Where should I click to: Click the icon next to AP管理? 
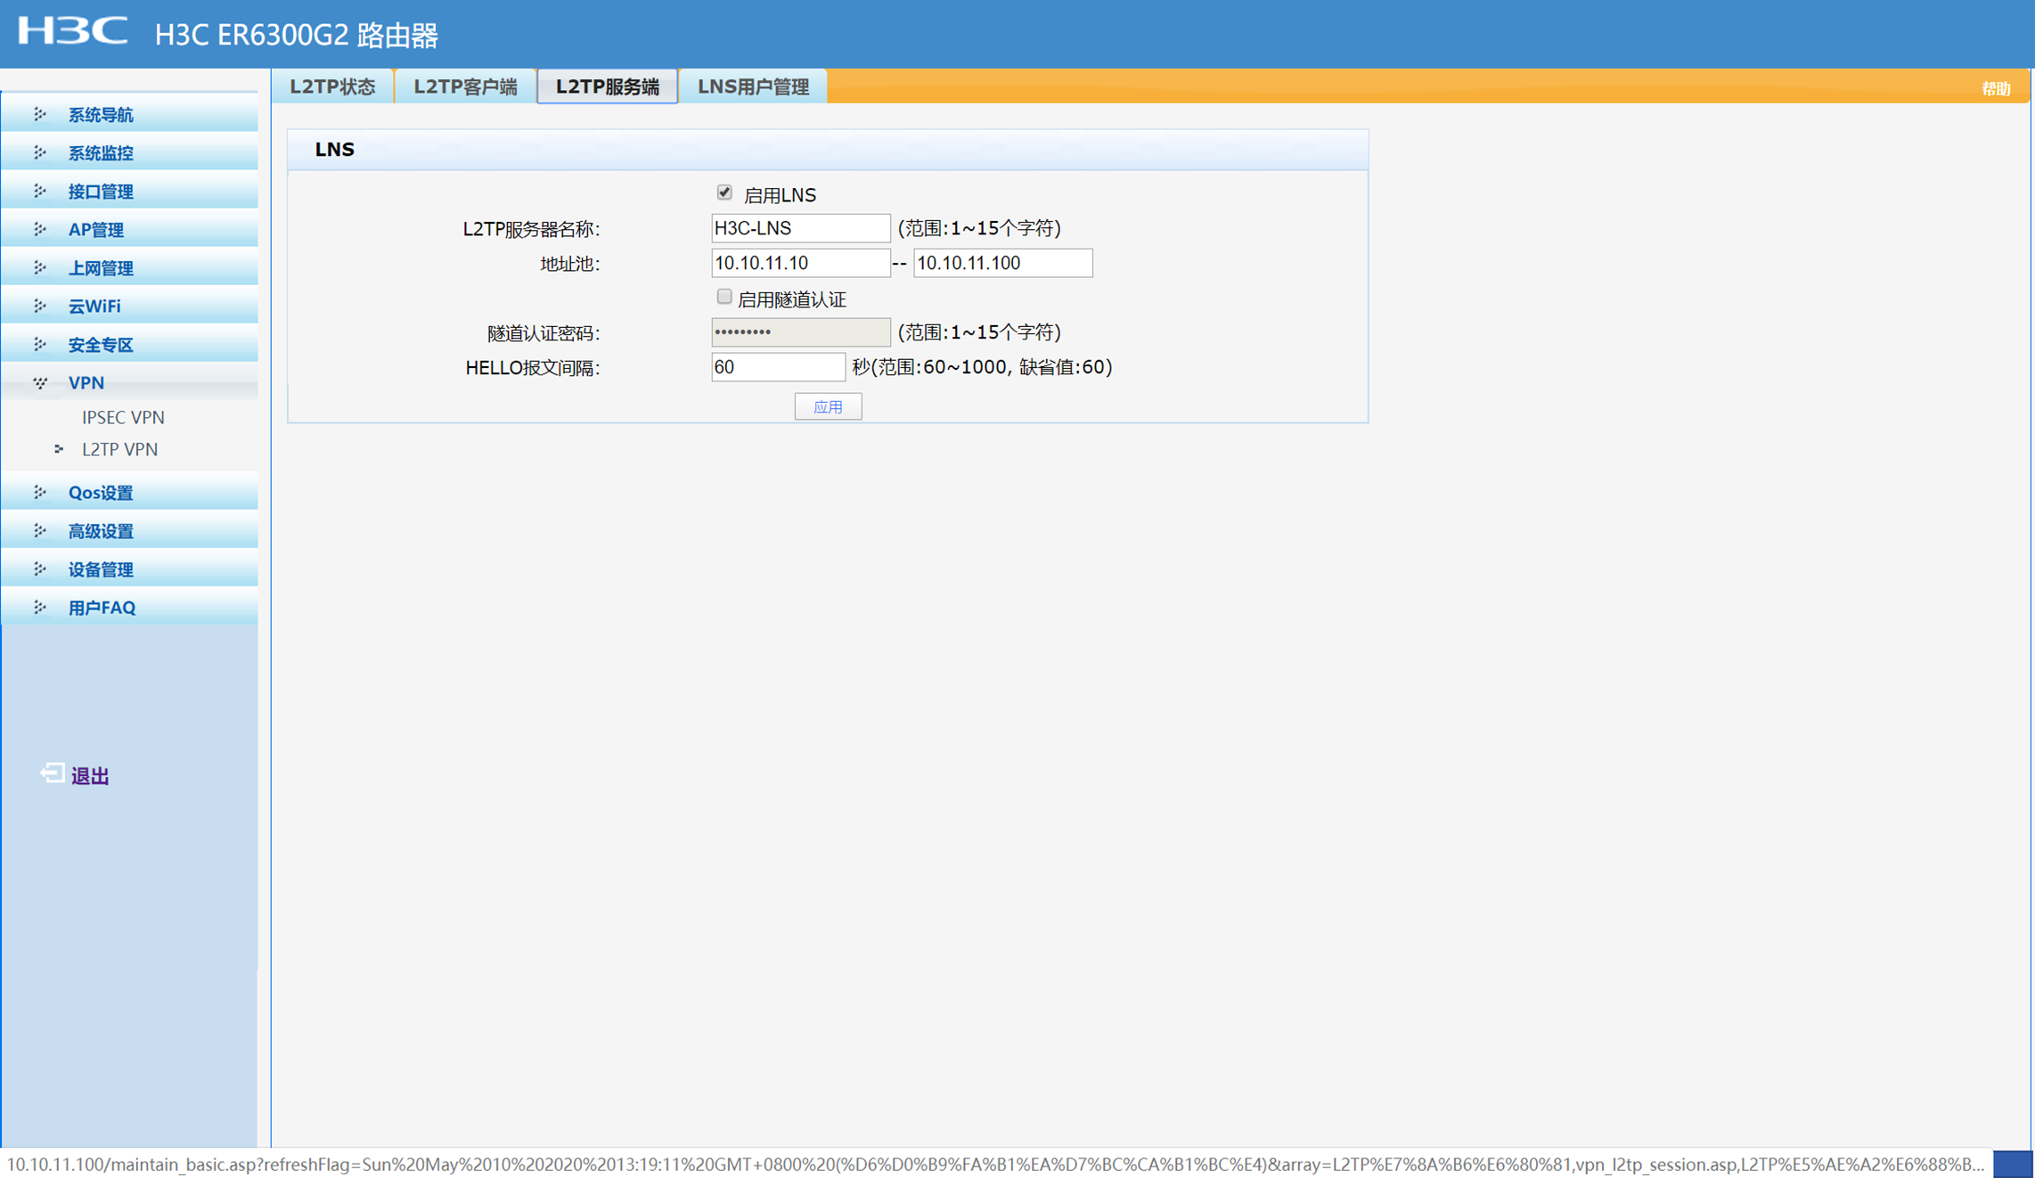(40, 229)
